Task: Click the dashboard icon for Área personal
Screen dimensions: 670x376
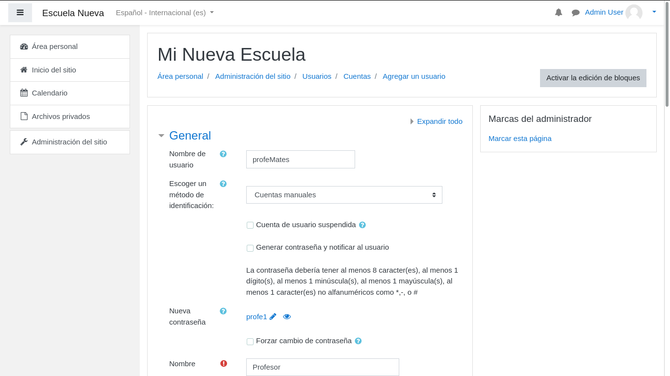Action: click(24, 47)
